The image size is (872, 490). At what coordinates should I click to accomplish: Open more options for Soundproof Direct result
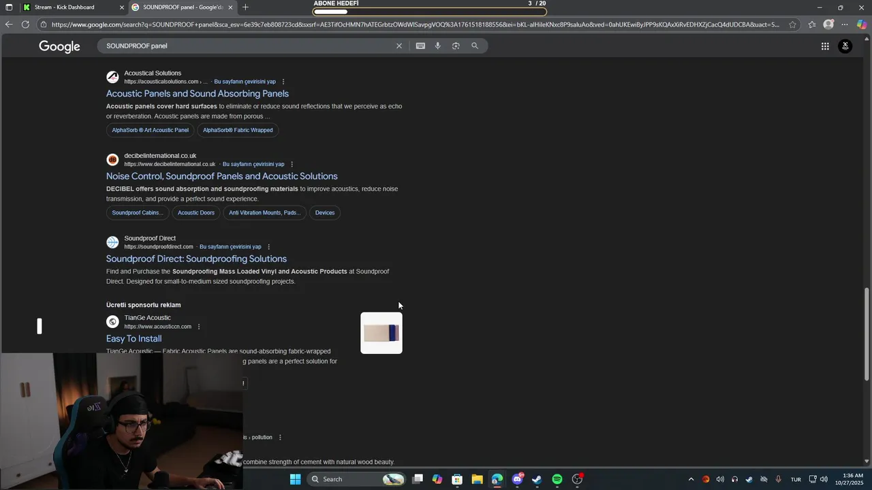pyautogui.click(x=268, y=246)
